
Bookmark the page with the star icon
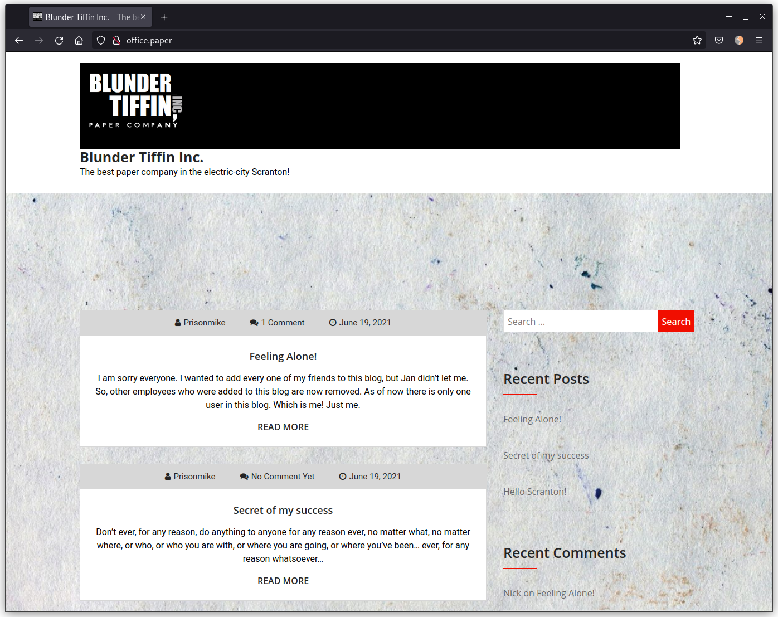[x=697, y=40]
